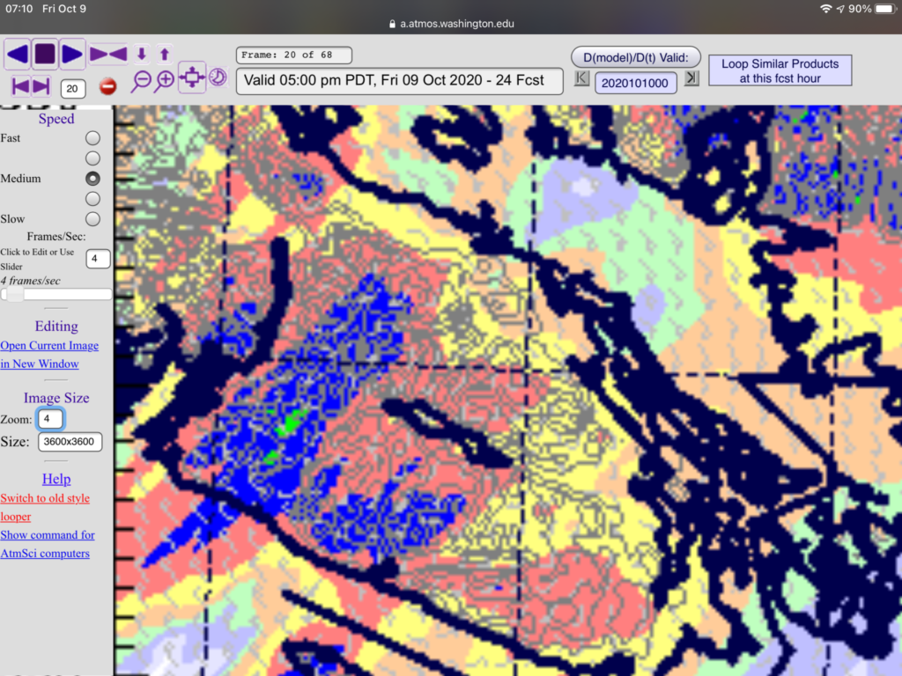Click the frames per second slider
This screenshot has width=902, height=676.
pos(56,294)
